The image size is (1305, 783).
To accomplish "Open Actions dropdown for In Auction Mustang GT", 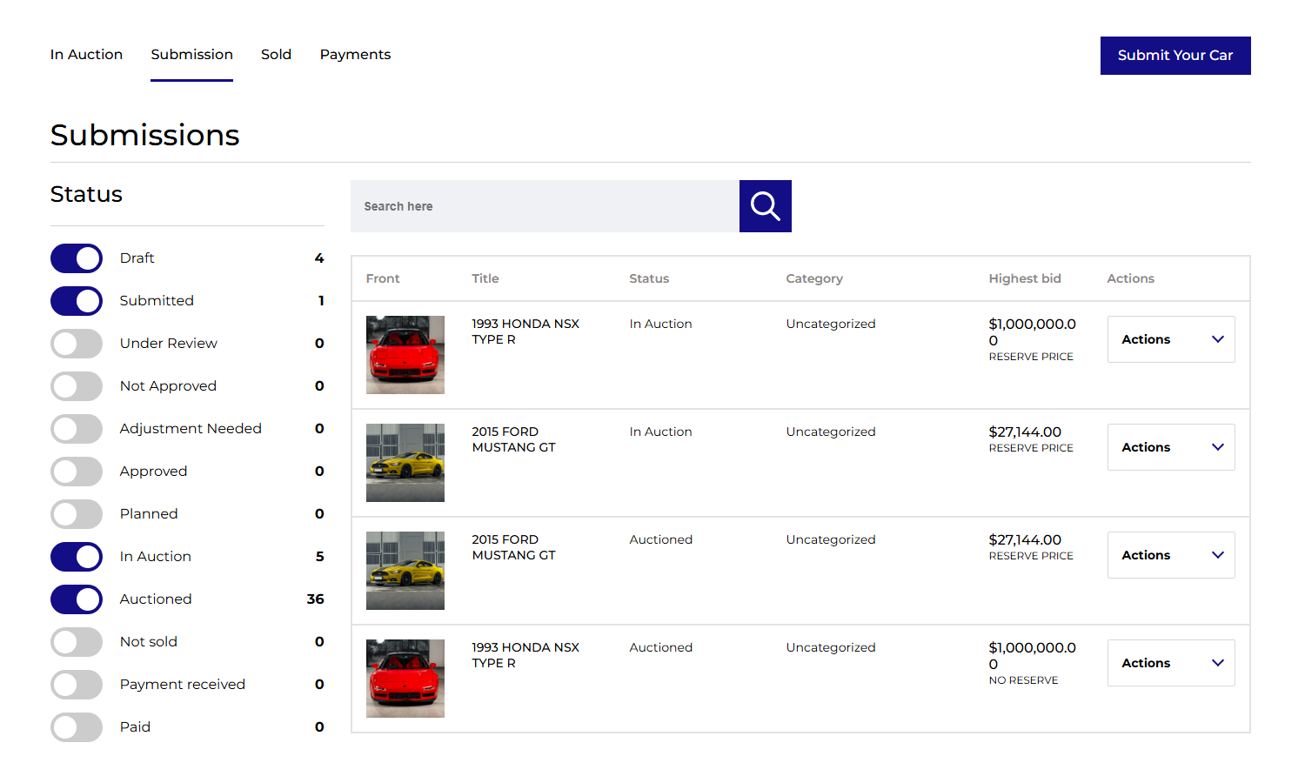I will pos(1171,447).
